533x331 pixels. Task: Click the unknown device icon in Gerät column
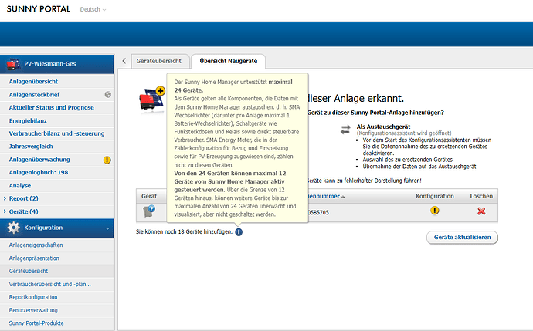[x=149, y=211]
